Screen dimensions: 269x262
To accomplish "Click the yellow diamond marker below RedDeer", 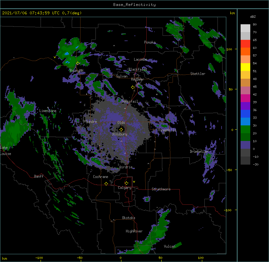I will [133, 87].
